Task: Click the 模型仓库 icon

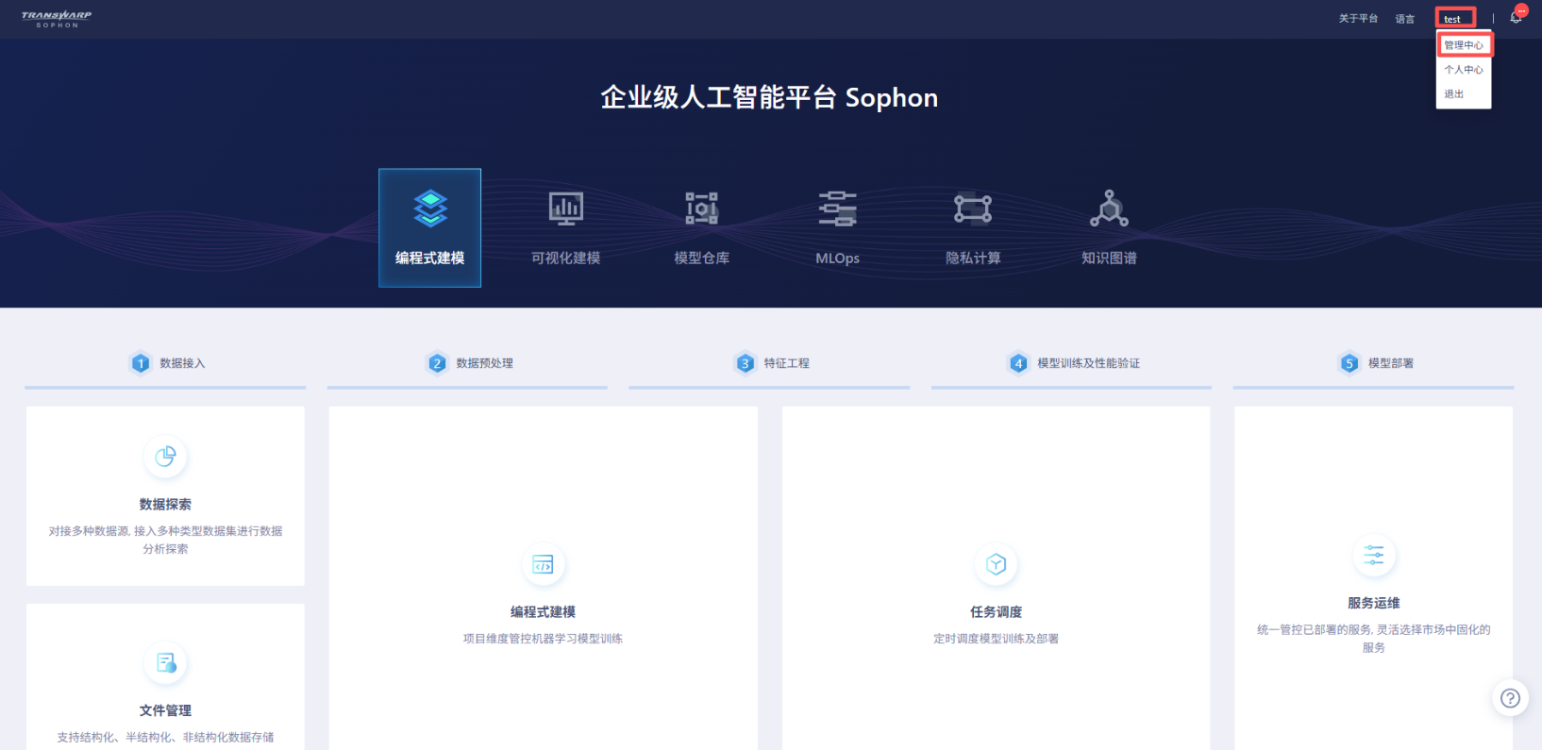Action: pyautogui.click(x=701, y=208)
